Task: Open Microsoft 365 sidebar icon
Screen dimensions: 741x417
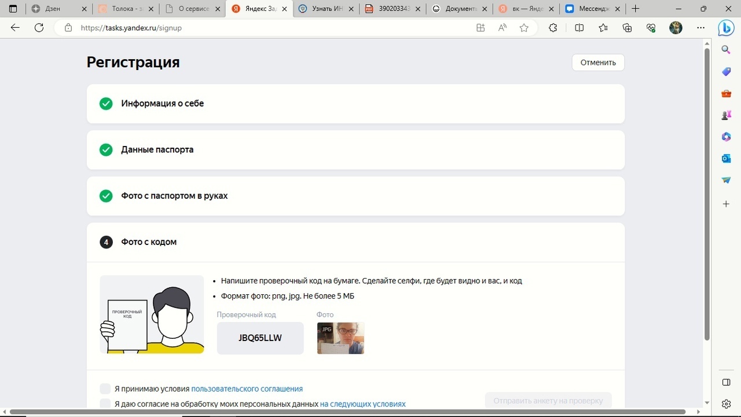Action: point(726,136)
